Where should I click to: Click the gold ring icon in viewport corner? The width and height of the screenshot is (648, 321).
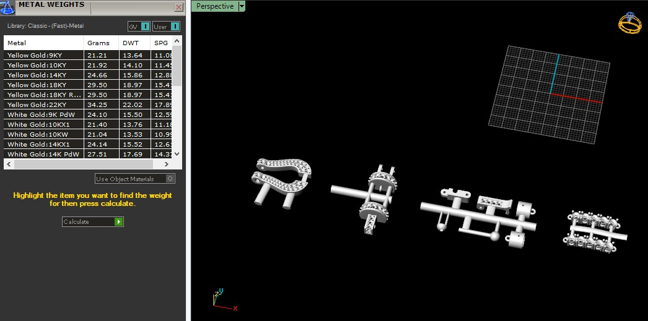[629, 23]
